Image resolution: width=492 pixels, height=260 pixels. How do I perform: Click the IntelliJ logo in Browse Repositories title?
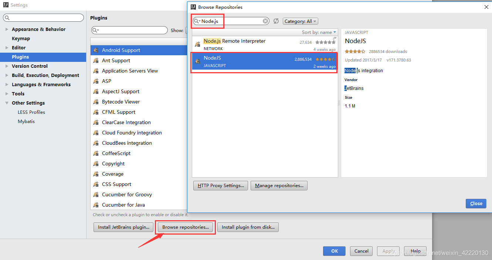[x=193, y=7]
